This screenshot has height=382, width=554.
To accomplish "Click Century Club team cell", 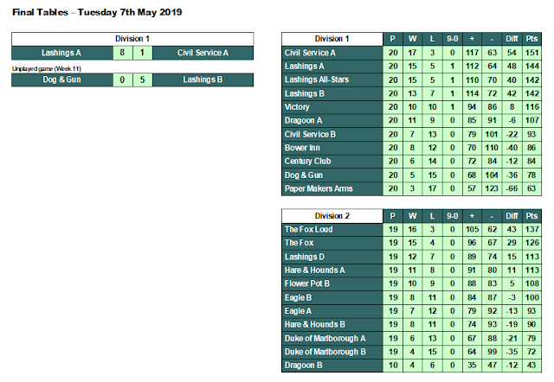I will coord(332,162).
